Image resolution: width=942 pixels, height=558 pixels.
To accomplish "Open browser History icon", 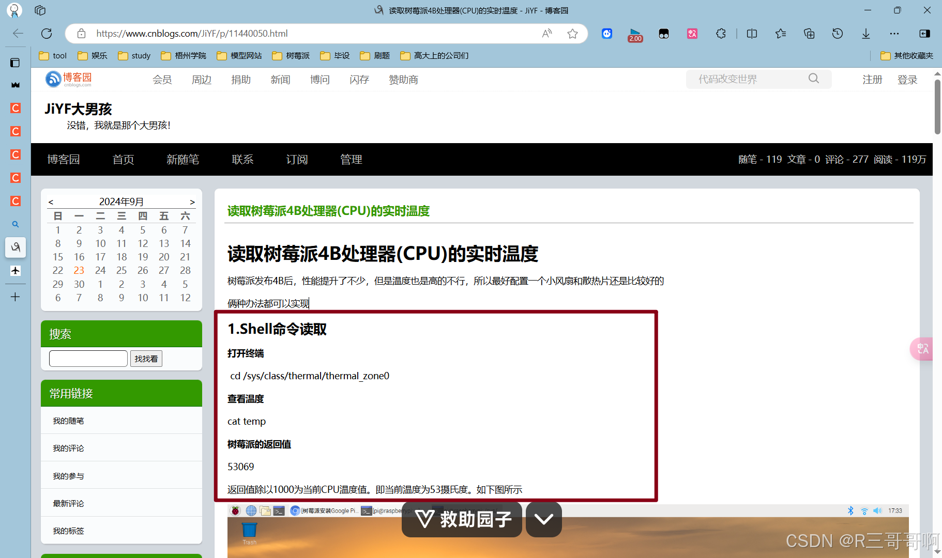I will (838, 34).
